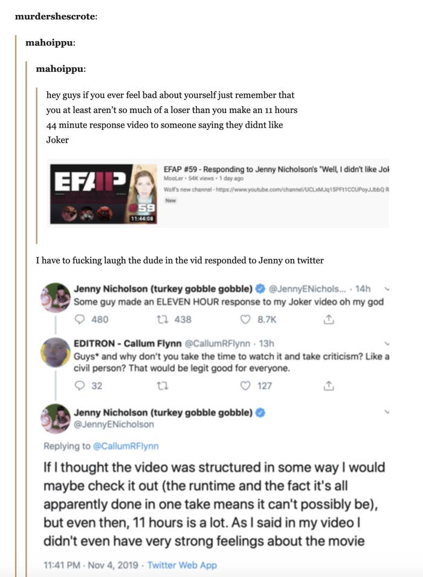
Task: Like Jenny's tweet with 8.7K hearts
Action: coord(246,318)
